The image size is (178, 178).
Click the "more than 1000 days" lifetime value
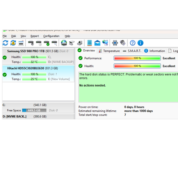click(138, 111)
